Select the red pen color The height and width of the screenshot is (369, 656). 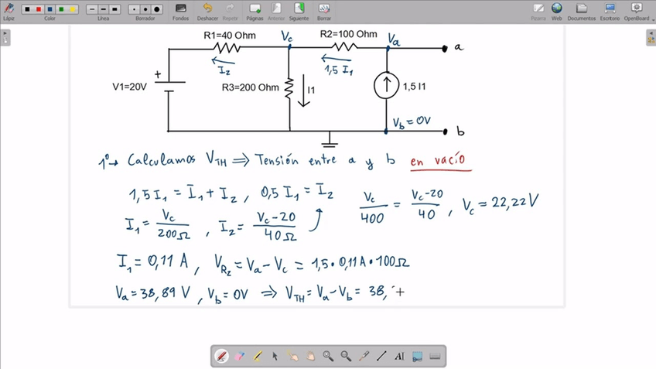point(39,9)
